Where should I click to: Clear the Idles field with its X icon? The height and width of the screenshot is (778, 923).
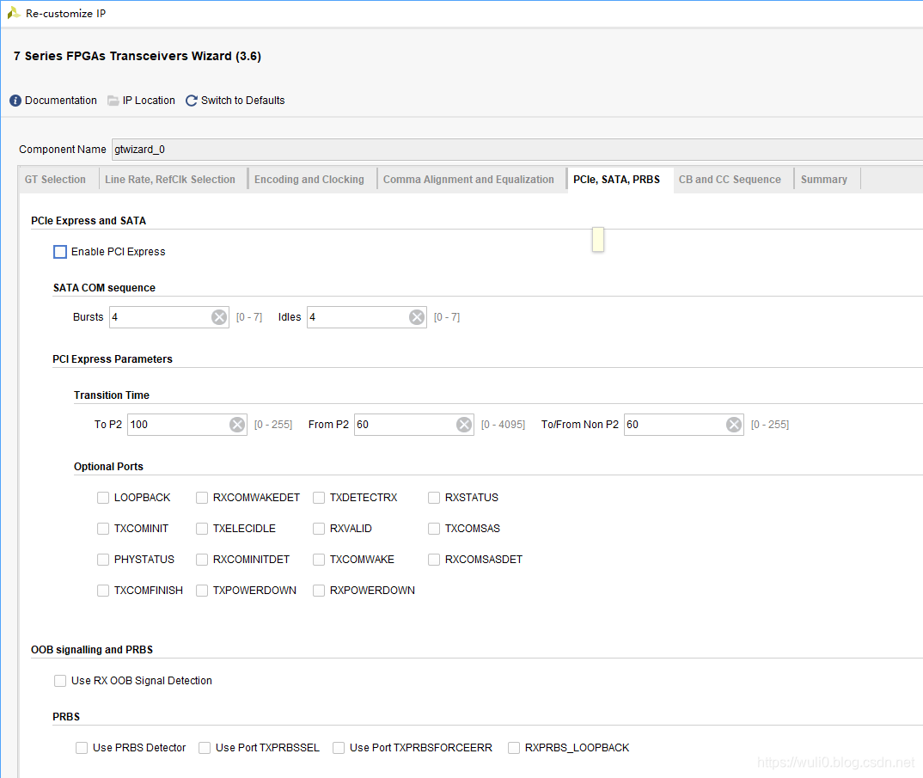click(x=417, y=317)
